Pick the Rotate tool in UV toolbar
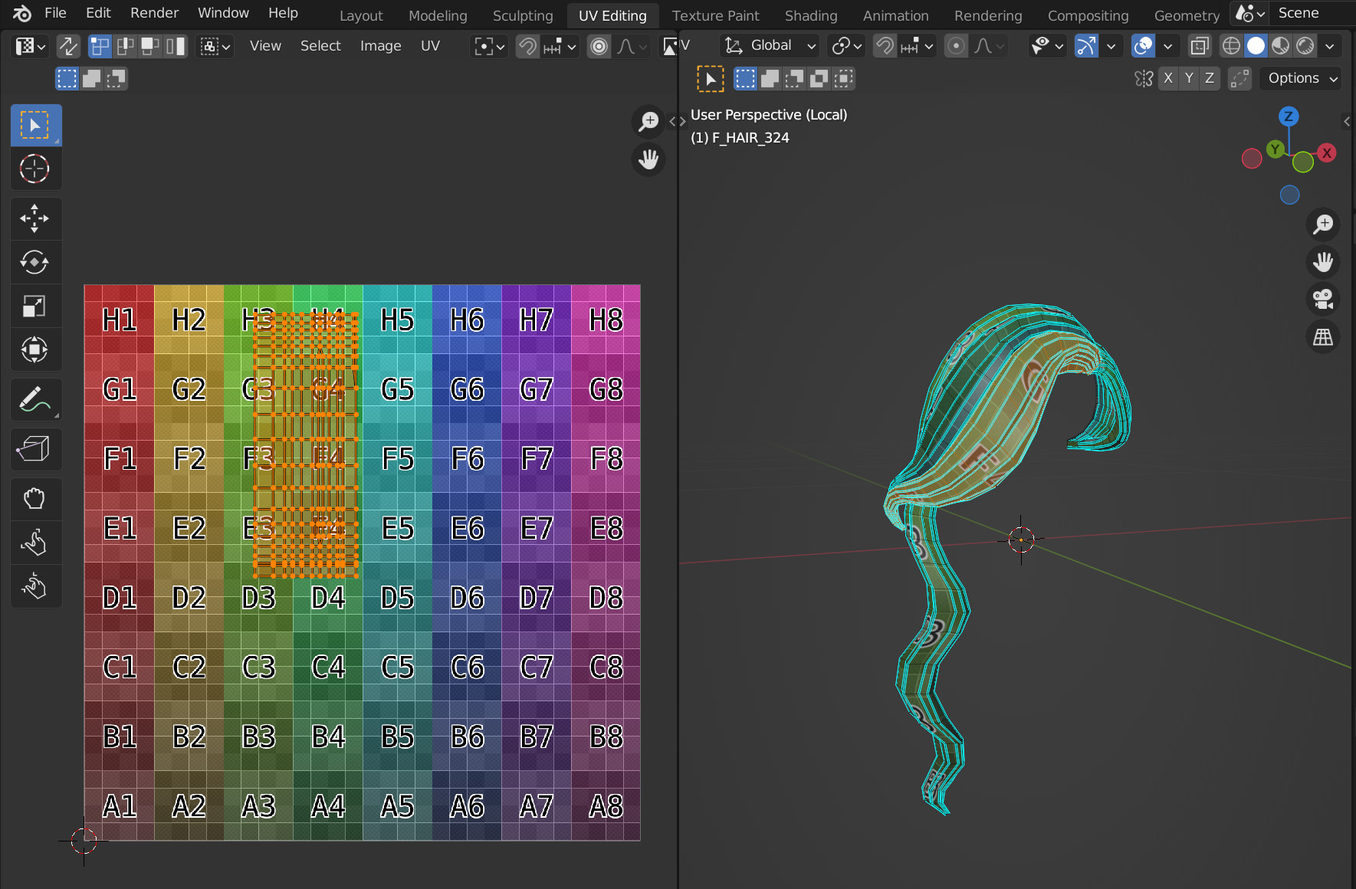 tap(34, 262)
